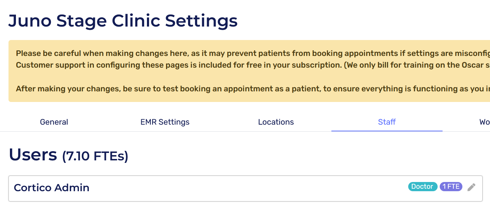The width and height of the screenshot is (490, 205).
Task: Click the pencil edit icon for Cortico Admin
Action: pos(471,187)
